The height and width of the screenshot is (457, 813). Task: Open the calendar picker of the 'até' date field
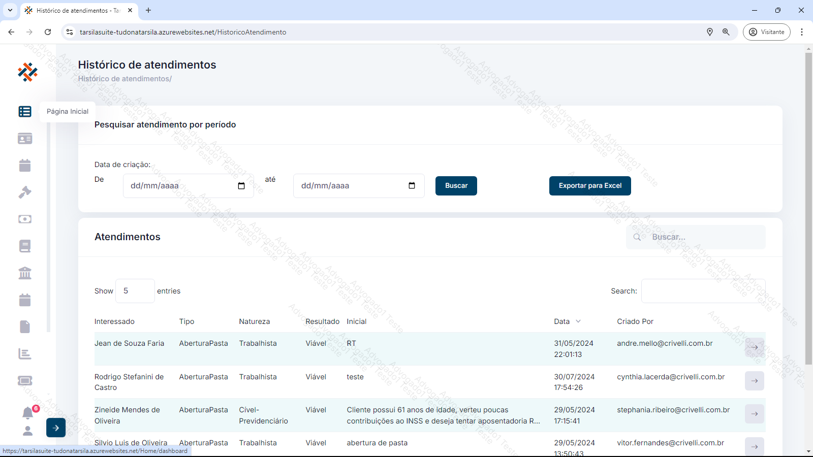412,186
